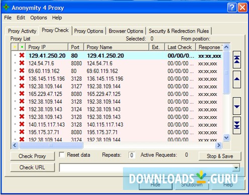Click scroll down arrow of proxy list
This screenshot has width=249, height=195.
coord(226,138)
